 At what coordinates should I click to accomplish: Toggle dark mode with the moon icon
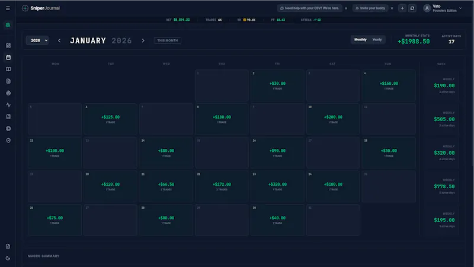8,258
